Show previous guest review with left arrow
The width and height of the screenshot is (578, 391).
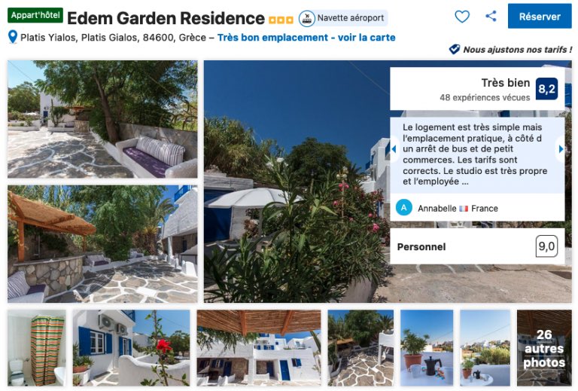tap(394, 149)
